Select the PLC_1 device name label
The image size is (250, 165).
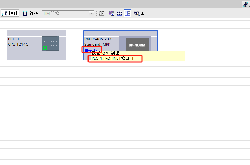click(x=14, y=39)
